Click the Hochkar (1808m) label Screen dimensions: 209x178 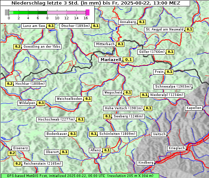tap(30, 84)
